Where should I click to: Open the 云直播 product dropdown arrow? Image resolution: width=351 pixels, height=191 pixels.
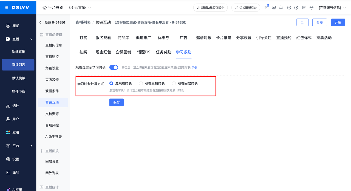click(90, 8)
